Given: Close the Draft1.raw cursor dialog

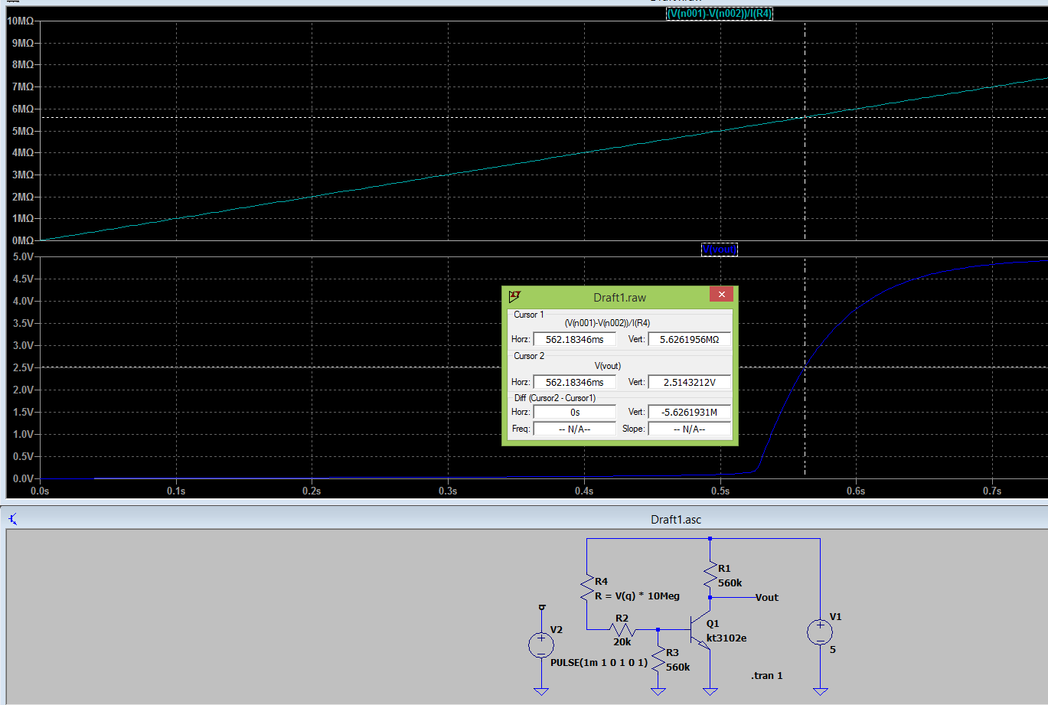Looking at the screenshot, I should tap(722, 294).
